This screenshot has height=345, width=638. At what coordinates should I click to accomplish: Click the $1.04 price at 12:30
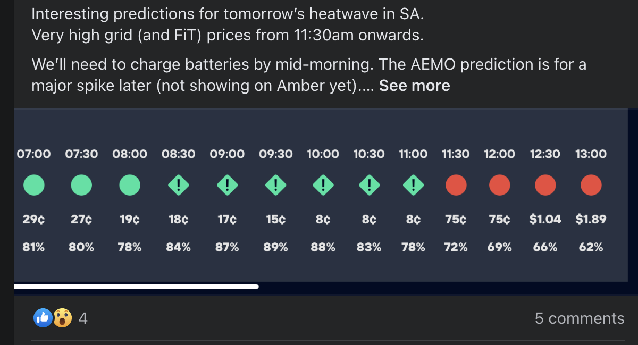[545, 219]
